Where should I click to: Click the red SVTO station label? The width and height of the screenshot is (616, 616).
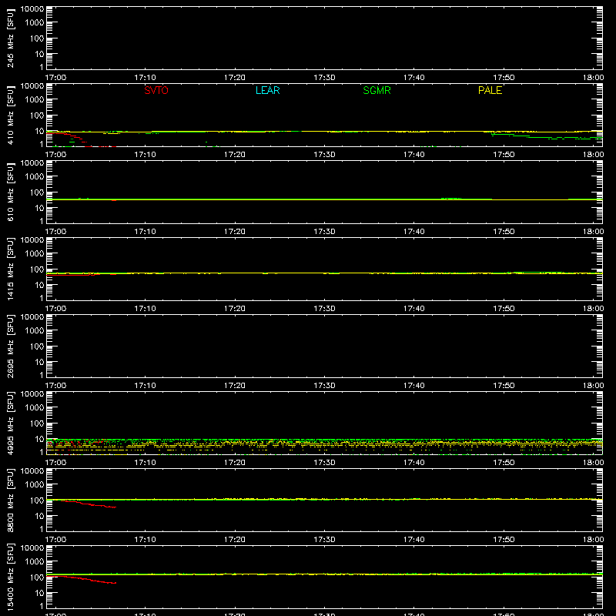tap(156, 90)
